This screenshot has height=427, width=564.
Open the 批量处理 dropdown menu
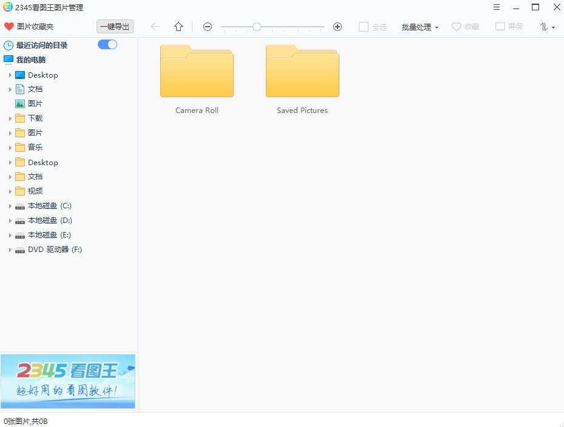[420, 27]
